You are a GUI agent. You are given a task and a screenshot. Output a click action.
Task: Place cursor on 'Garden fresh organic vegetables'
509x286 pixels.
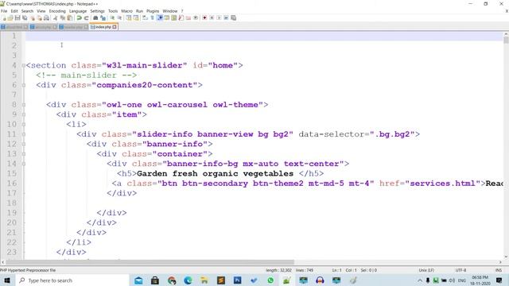[215, 173]
